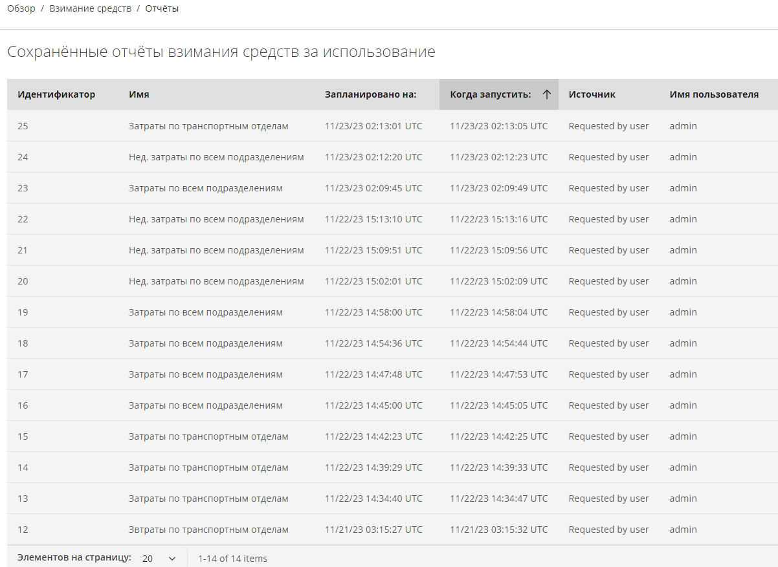Click Звтраты по транспортным отделам report name
778x567 pixels.
(208, 530)
